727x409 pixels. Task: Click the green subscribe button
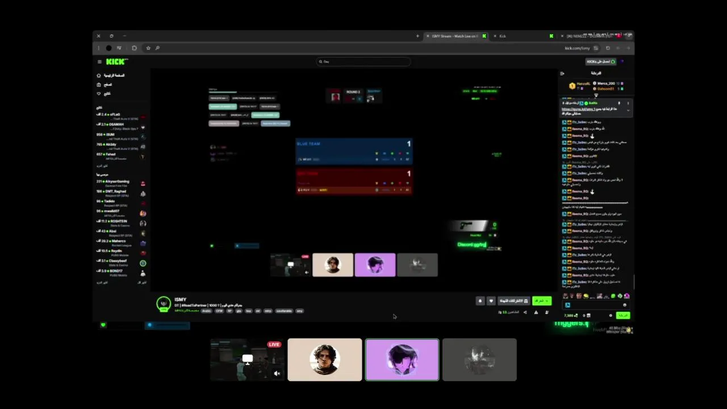coord(542,301)
